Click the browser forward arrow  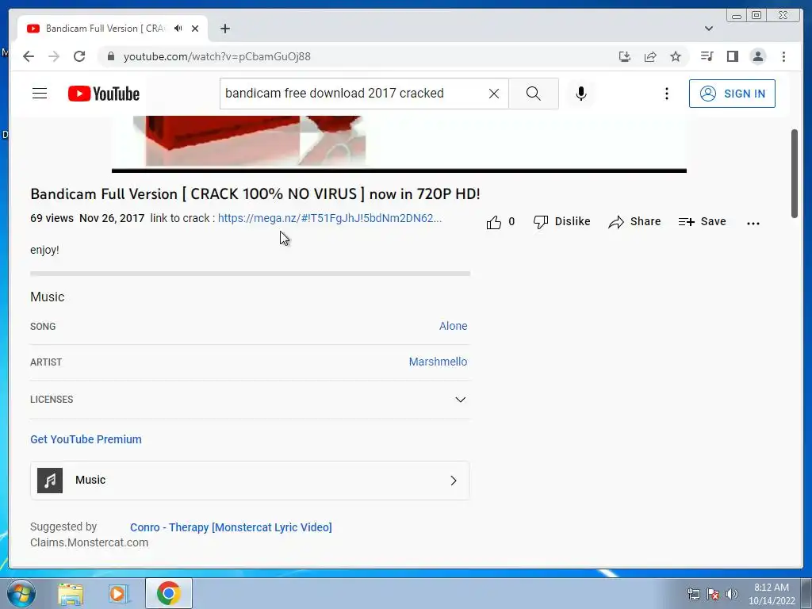[x=54, y=56]
